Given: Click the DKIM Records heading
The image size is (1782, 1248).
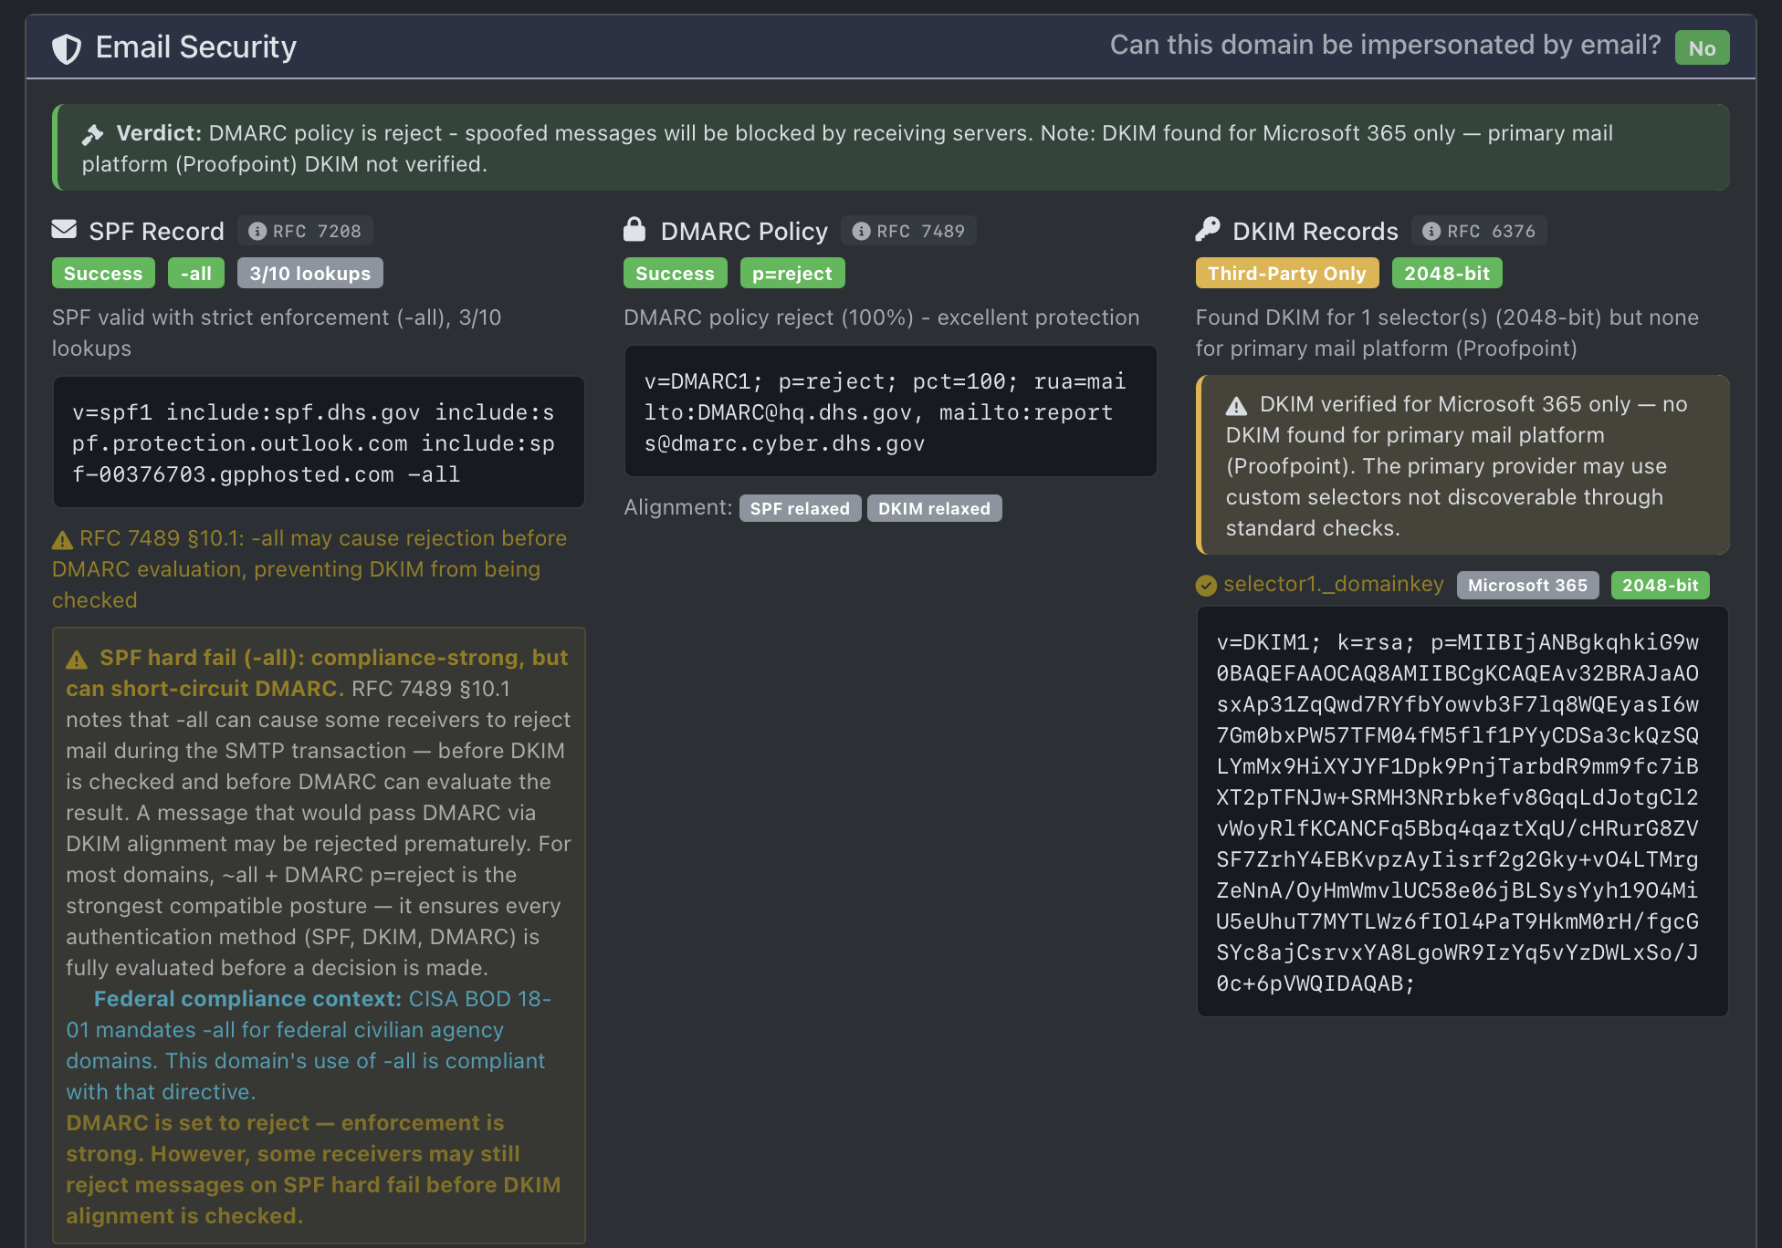Looking at the screenshot, I should point(1315,231).
